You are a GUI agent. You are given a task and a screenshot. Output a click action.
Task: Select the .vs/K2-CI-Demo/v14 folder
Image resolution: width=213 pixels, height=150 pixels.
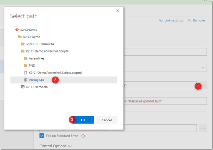(x=40, y=44)
